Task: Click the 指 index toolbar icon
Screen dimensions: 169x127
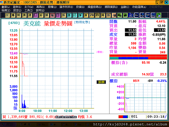Action: point(108,15)
